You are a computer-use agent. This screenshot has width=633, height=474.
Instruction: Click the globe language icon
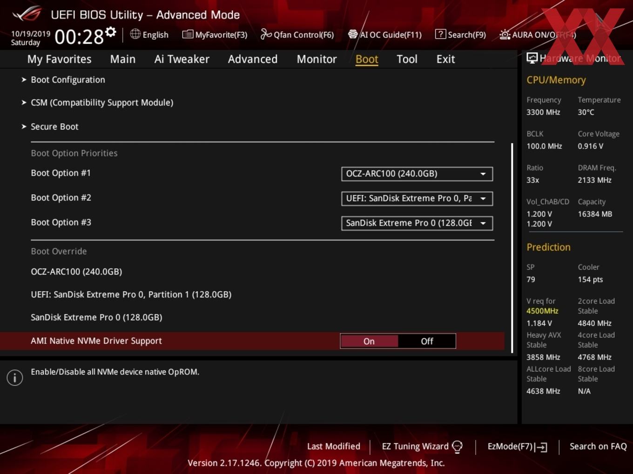point(135,34)
